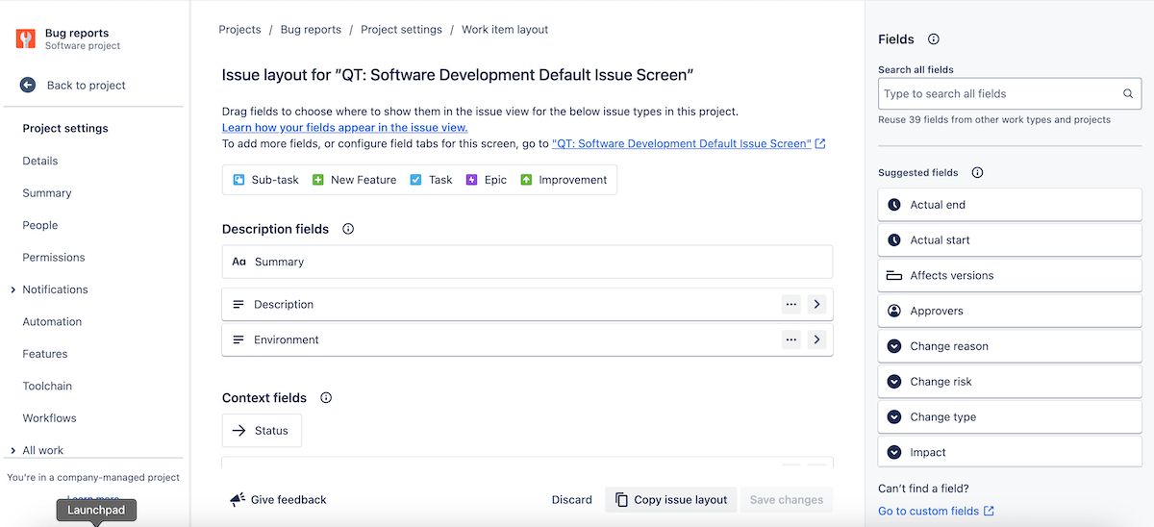Click the Copy issue layout button
Screen dimensions: 1154x527
pyautogui.click(x=671, y=500)
